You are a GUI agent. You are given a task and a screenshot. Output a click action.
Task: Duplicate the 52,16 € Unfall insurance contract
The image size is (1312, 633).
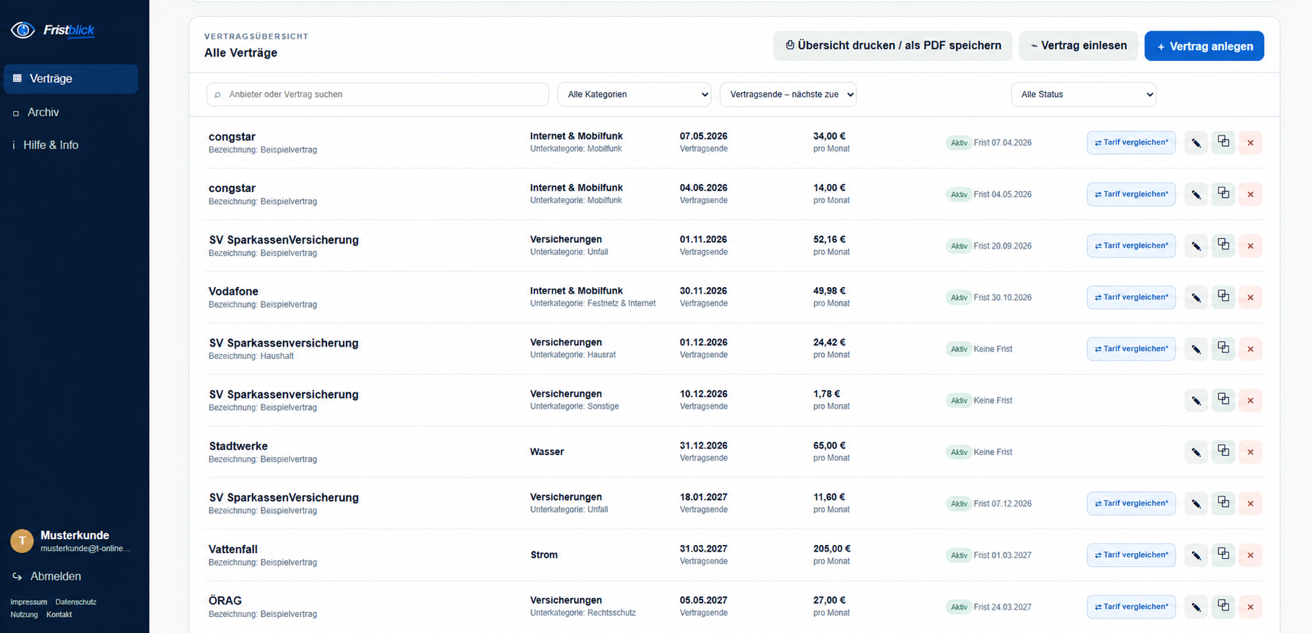click(1223, 246)
